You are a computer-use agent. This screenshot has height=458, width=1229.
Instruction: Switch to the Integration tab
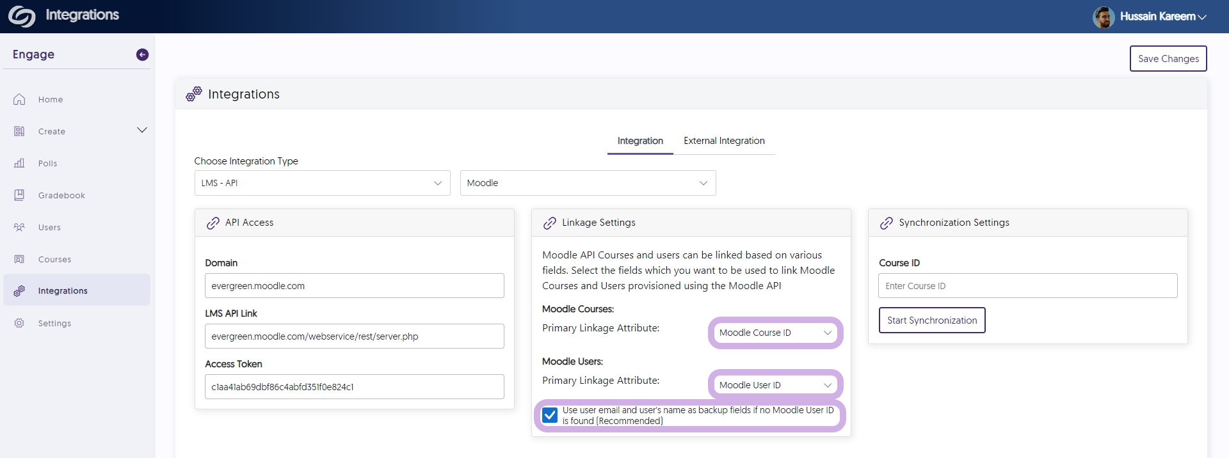point(640,141)
